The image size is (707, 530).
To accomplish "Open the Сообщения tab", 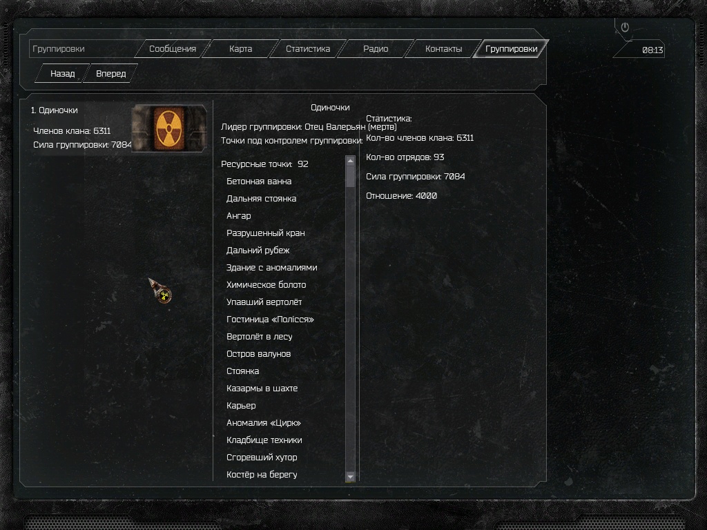I will point(172,49).
